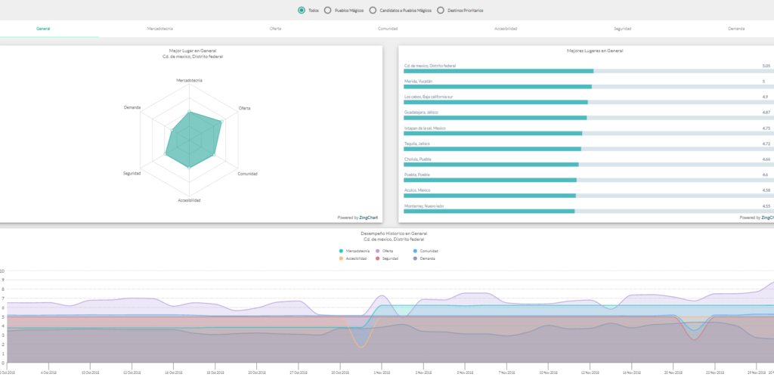Click ZingChart link under the radar chart

[370, 218]
